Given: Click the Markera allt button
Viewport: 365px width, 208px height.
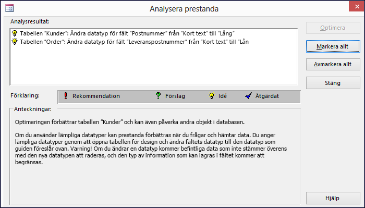Looking at the screenshot, I should [x=333, y=46].
